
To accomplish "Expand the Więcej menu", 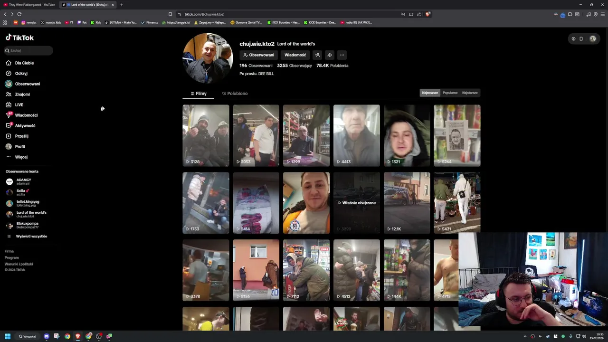I will [x=17, y=157].
